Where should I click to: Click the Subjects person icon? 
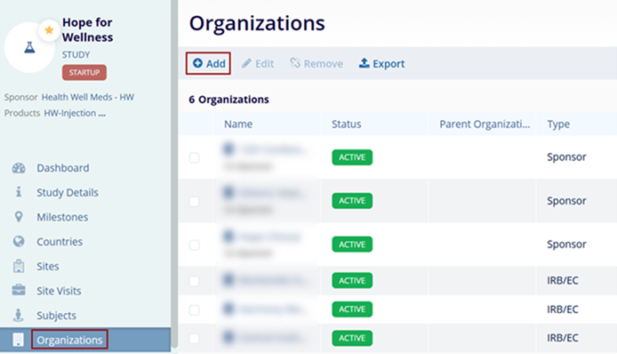(19, 315)
